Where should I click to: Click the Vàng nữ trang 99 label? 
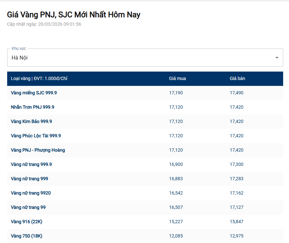28,207
